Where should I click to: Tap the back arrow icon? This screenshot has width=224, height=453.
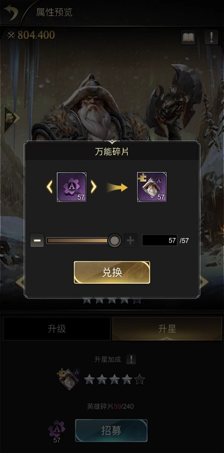coord(11,12)
